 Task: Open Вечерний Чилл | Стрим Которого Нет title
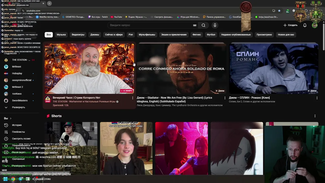click(76, 98)
